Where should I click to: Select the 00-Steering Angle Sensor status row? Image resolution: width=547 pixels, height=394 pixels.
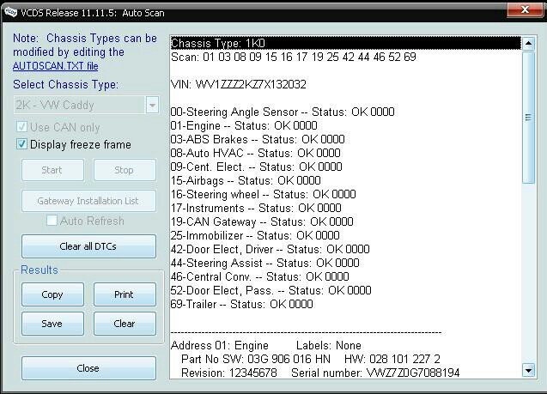(346, 112)
